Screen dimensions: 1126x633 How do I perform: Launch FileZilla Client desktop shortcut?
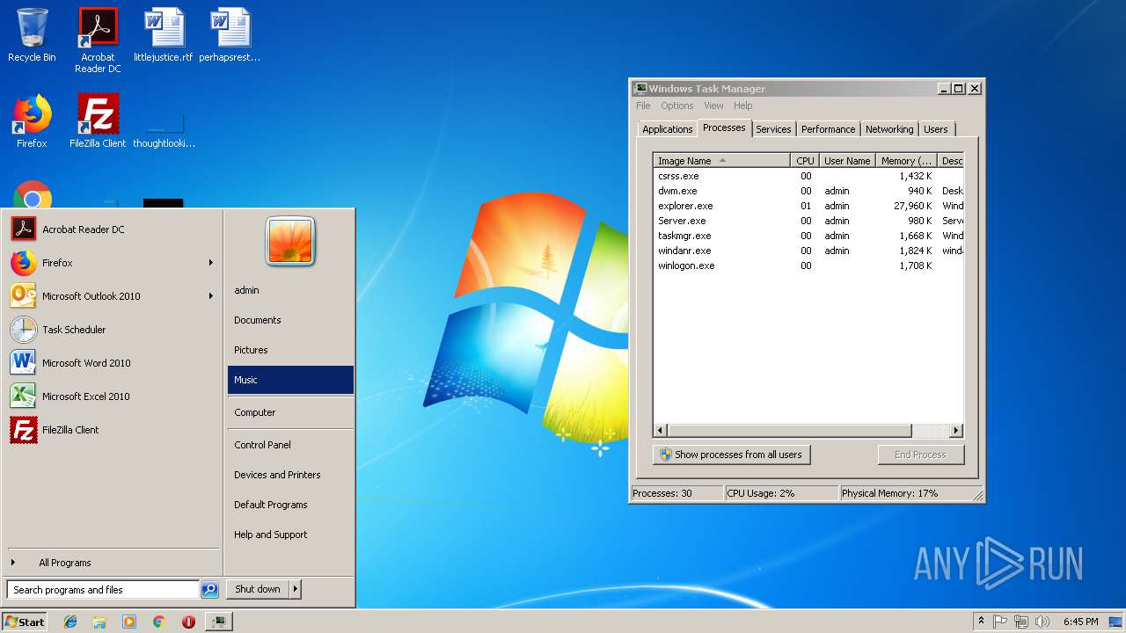click(98, 121)
